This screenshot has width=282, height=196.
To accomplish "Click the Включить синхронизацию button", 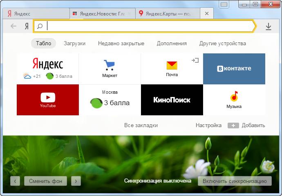I will (x=235, y=181).
